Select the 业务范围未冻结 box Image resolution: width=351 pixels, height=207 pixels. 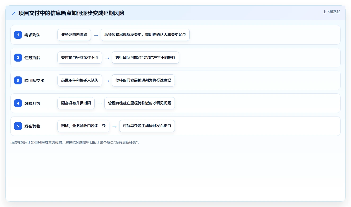tap(74, 35)
